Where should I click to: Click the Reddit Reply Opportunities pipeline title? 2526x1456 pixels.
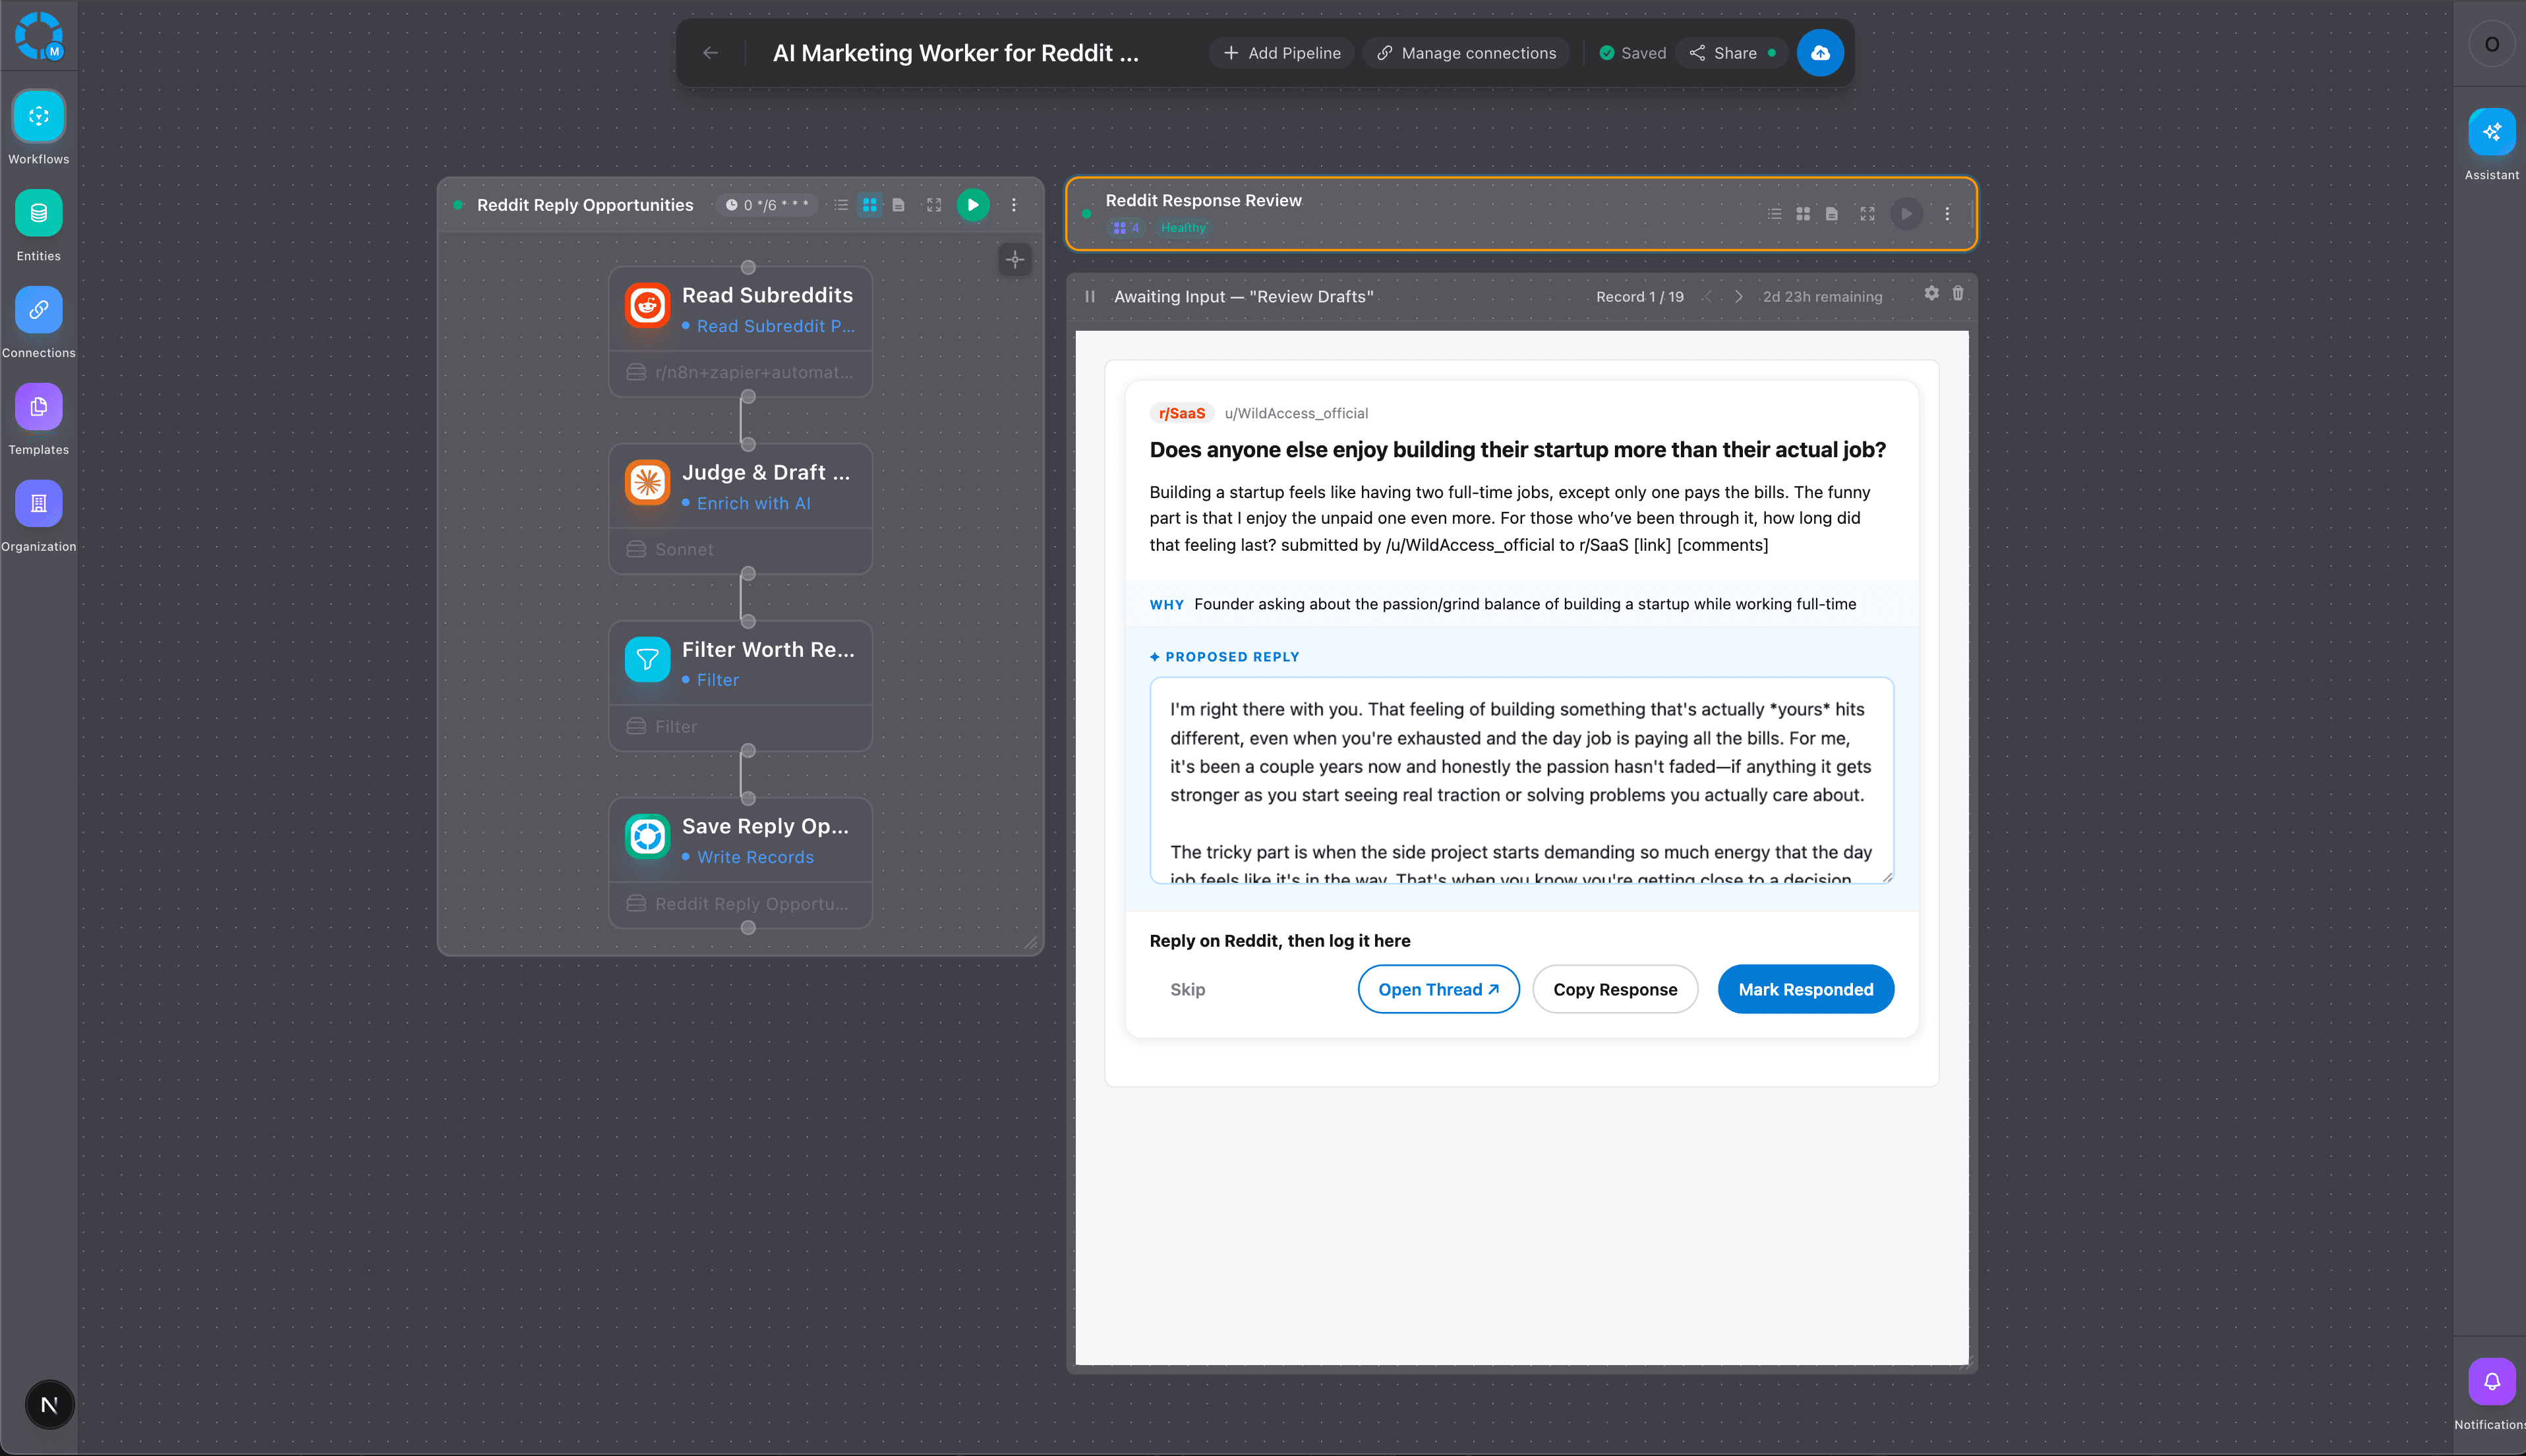coord(584,205)
